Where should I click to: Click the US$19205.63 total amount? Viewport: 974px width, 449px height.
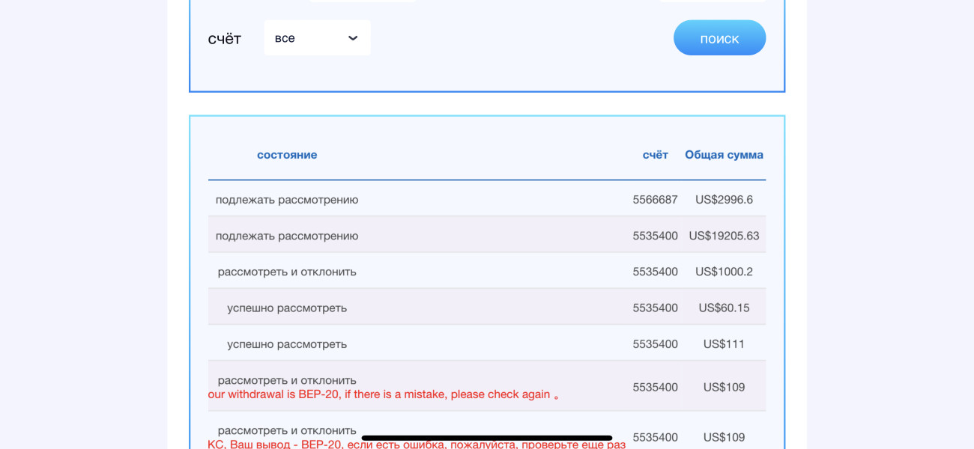[x=724, y=236]
